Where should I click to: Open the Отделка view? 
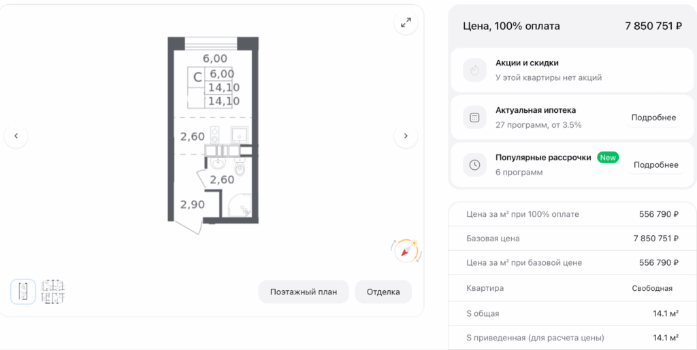(x=383, y=292)
